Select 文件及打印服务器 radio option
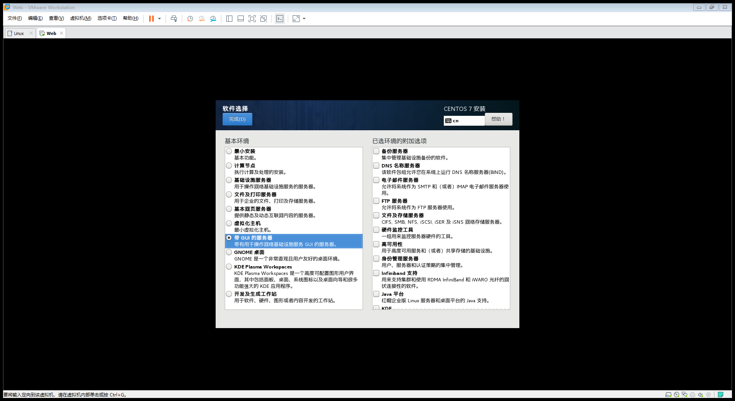 (229, 194)
